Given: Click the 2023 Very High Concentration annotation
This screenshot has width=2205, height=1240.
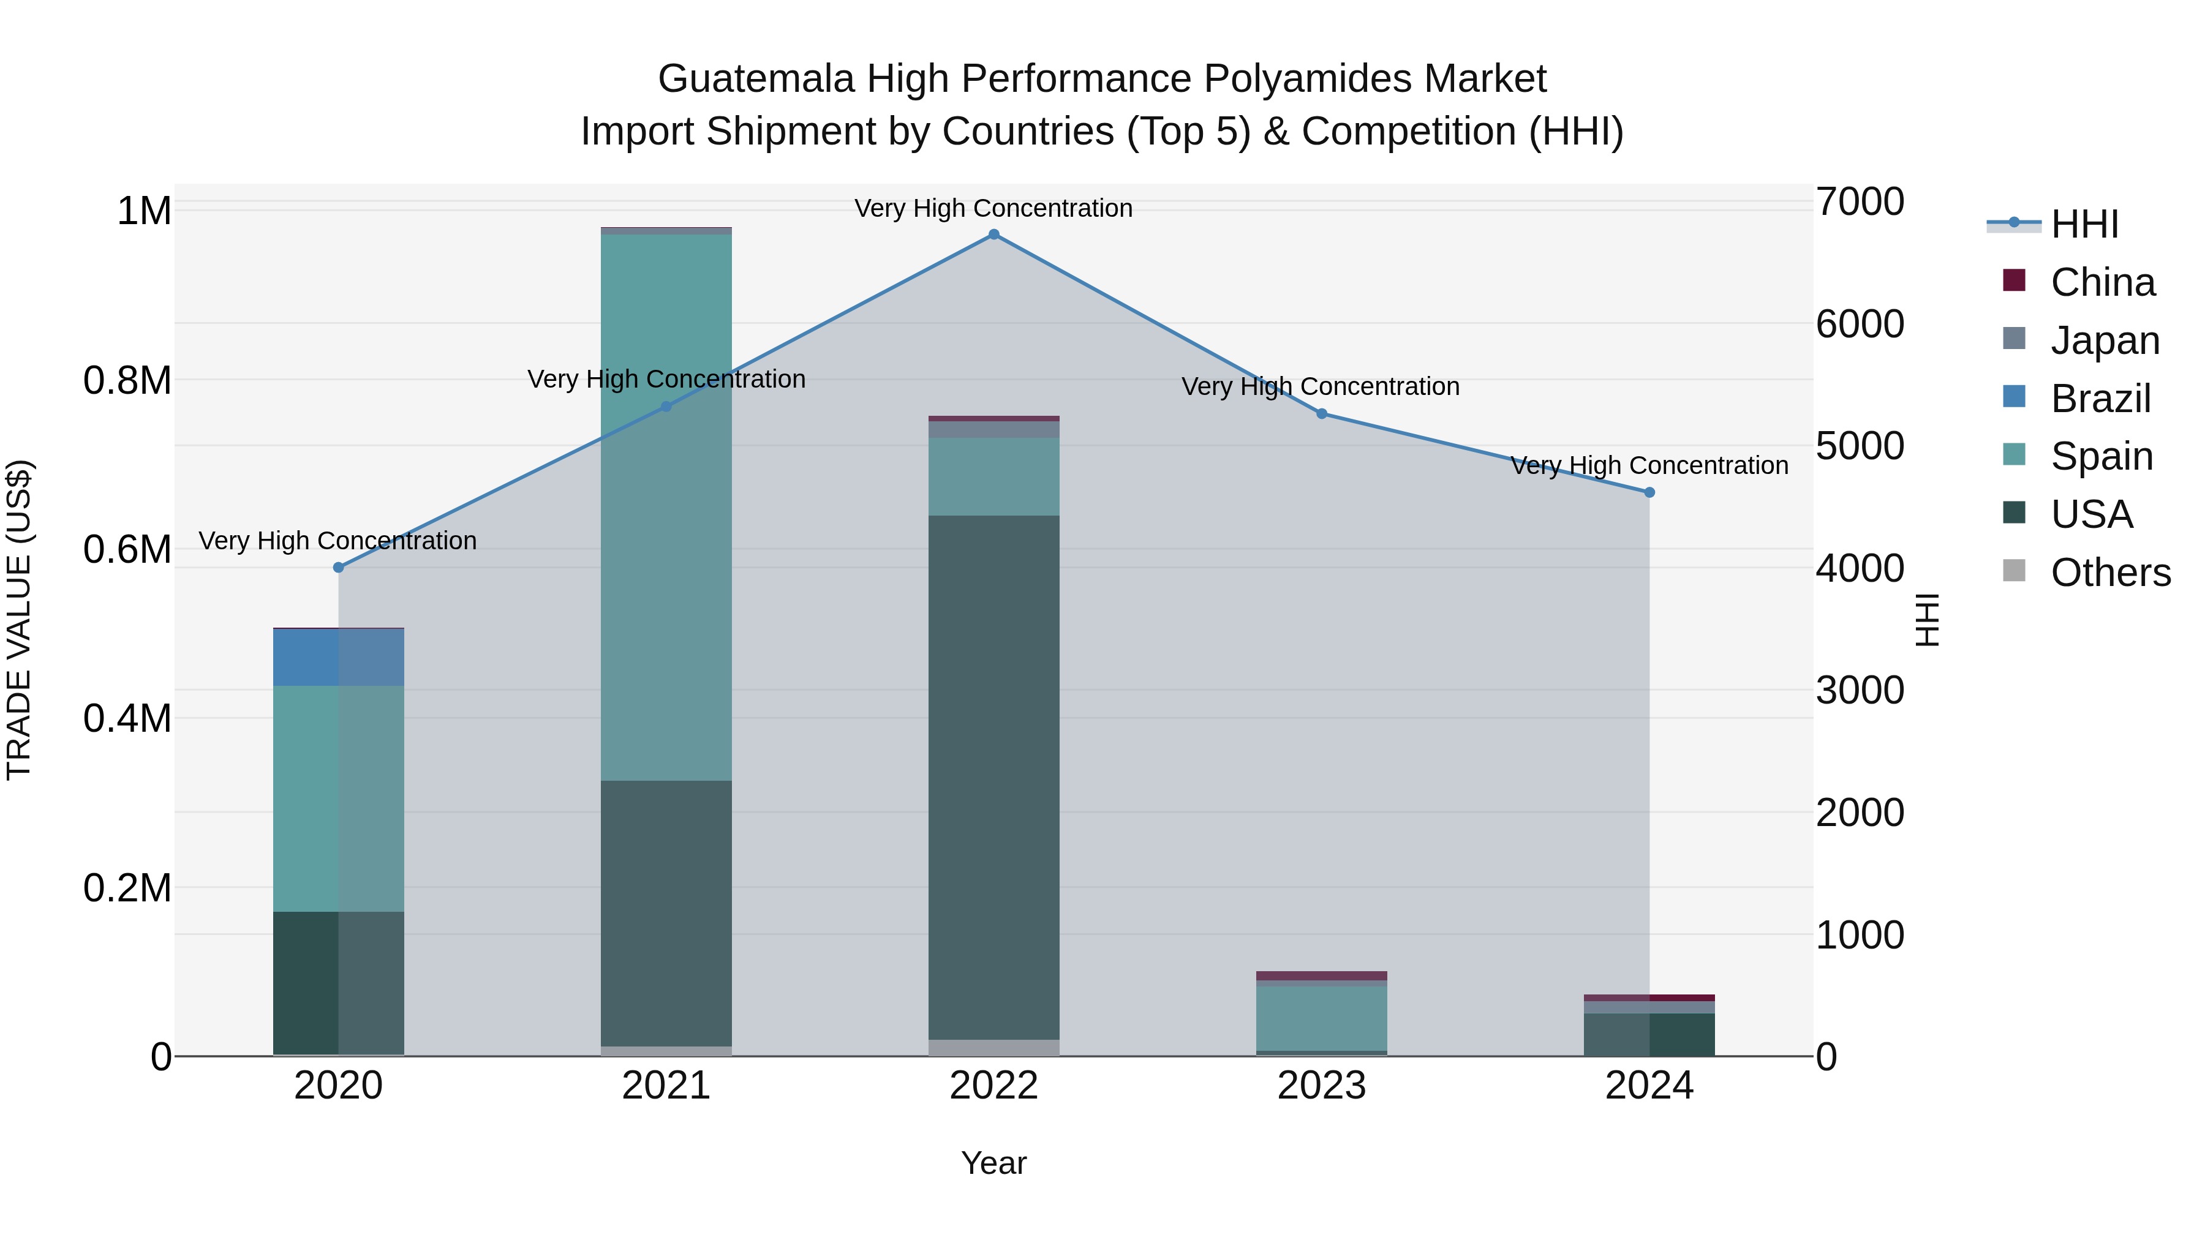Looking at the screenshot, I should tap(1322, 387).
